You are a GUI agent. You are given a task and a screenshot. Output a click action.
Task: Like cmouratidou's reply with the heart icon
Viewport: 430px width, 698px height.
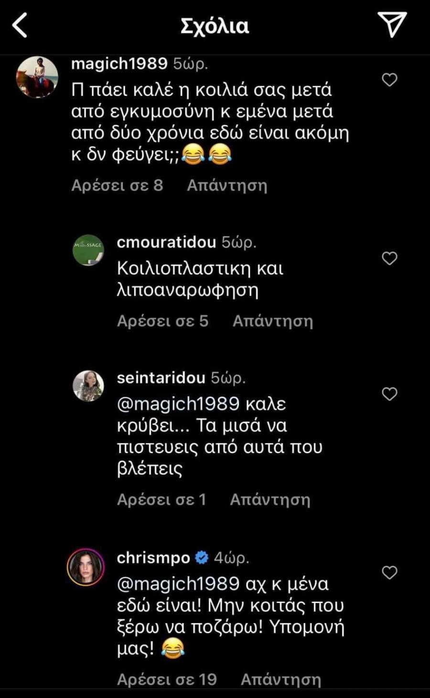[x=389, y=258]
